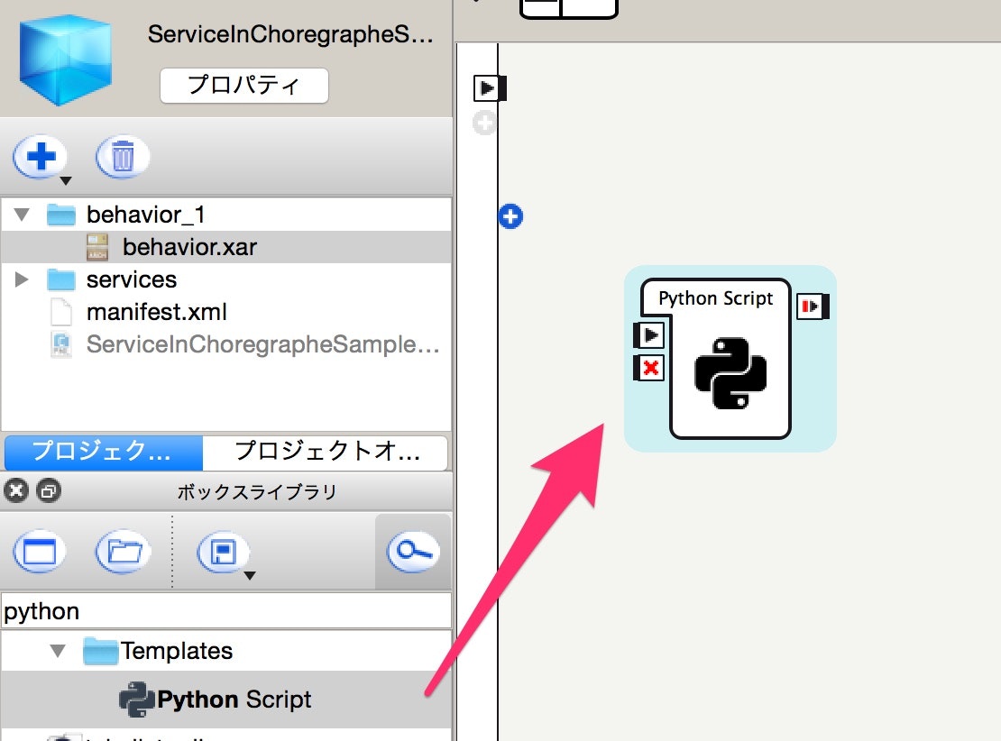This screenshot has width=1001, height=741.
Task: Open the add-file button dropdown arrow
Action: pyautogui.click(x=65, y=181)
